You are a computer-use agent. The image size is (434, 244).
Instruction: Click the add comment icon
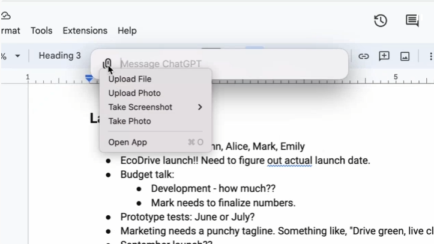[x=384, y=56]
